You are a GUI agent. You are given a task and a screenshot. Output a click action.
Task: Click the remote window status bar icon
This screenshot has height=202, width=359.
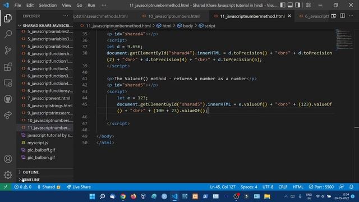tap(6, 187)
